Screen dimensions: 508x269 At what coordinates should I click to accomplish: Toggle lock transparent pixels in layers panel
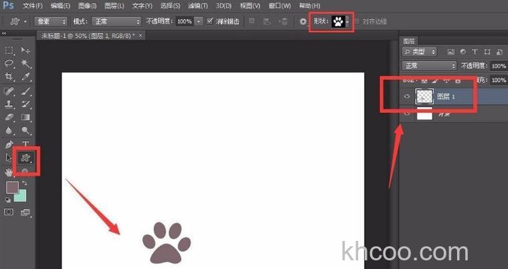coord(424,79)
